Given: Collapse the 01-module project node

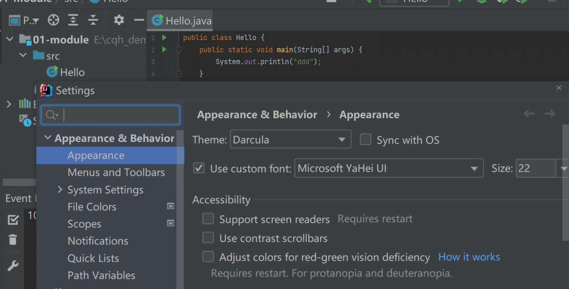Looking at the screenshot, I should pos(9,40).
